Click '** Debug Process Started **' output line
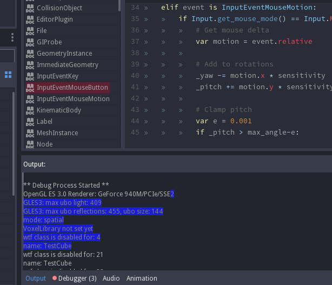This screenshot has height=285, width=332. pos(66,185)
